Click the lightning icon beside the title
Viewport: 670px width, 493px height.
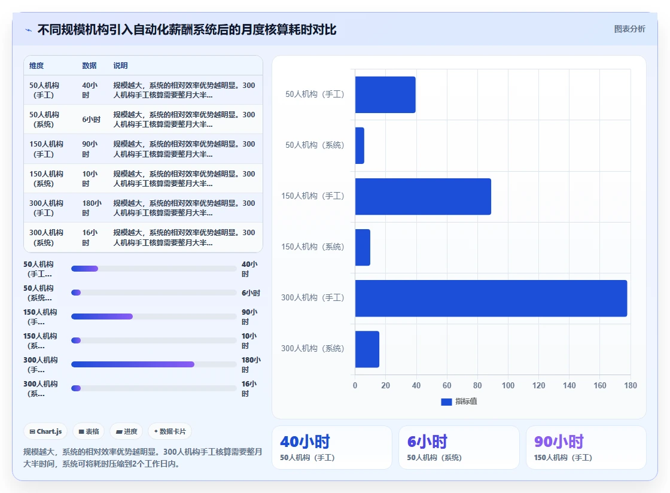coord(29,30)
